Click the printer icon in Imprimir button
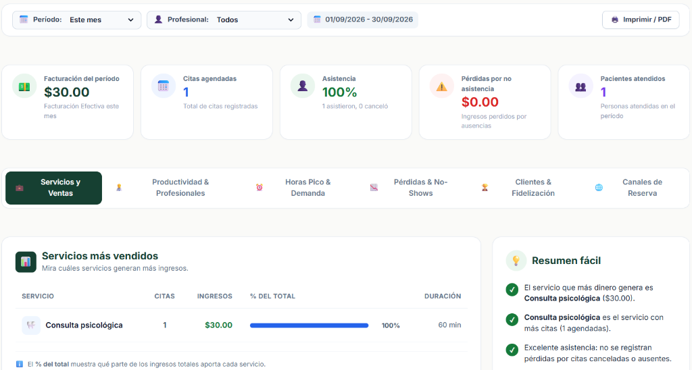This screenshot has width=692, height=370. click(x=615, y=20)
